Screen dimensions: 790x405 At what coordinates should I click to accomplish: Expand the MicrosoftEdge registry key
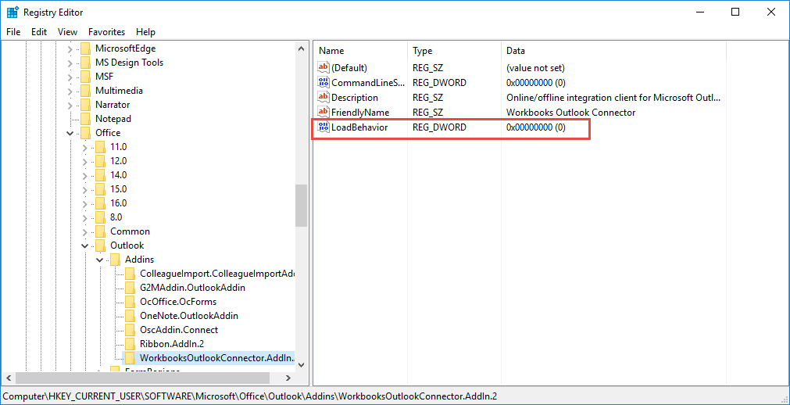pyautogui.click(x=70, y=48)
